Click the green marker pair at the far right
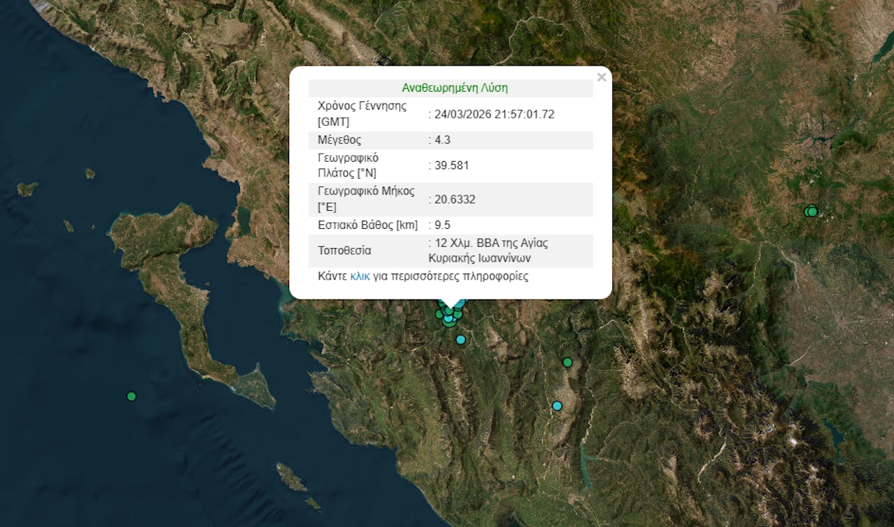The image size is (894, 527). [811, 212]
